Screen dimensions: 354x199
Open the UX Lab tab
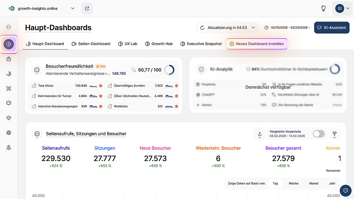tap(128, 43)
